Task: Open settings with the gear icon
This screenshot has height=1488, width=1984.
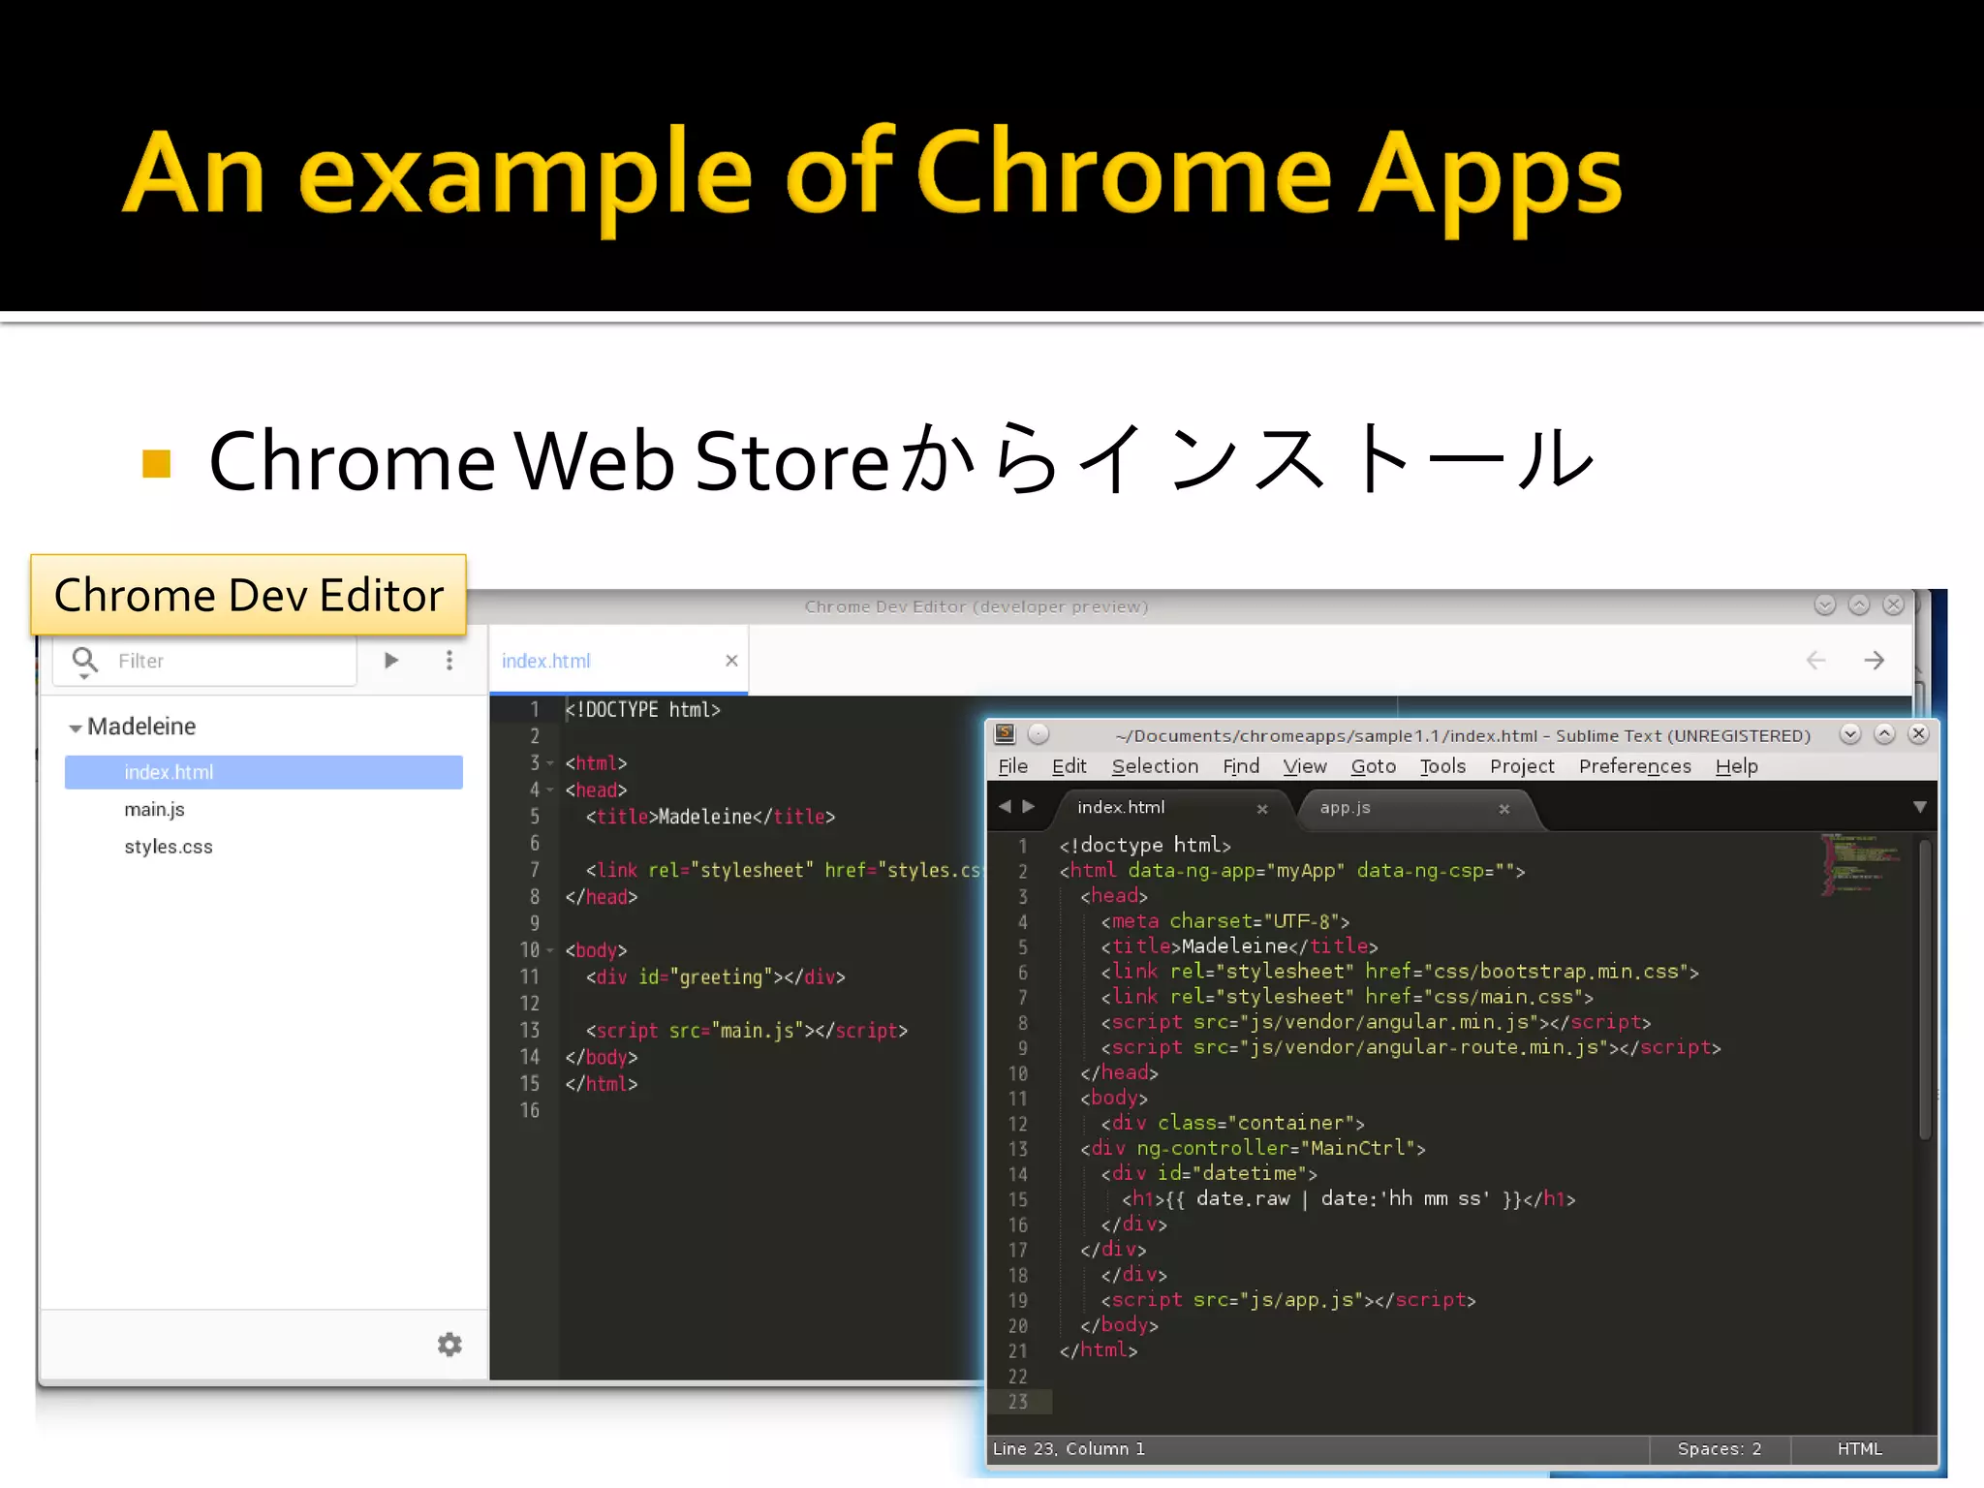Action: tap(449, 1345)
